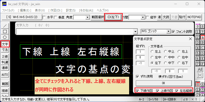This screenshot has width=205, height=102.
Task: Pick square layer 7 button
Action: [x=198, y=64]
